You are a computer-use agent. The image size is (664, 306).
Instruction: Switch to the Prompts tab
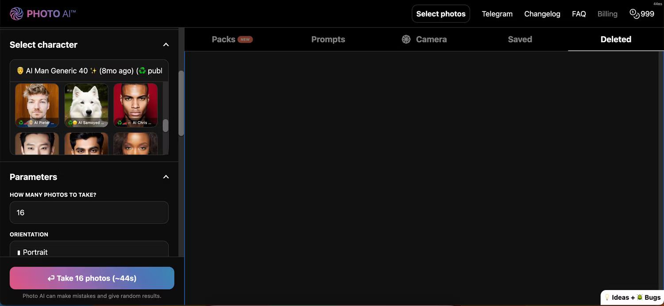coord(328,39)
